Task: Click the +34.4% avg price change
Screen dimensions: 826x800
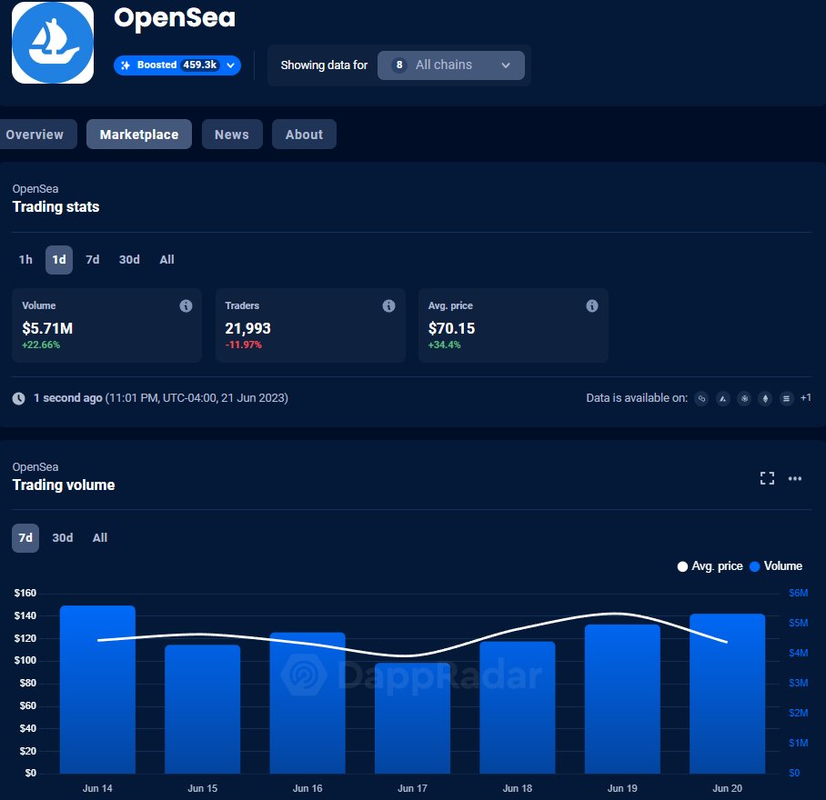Action: 444,345
